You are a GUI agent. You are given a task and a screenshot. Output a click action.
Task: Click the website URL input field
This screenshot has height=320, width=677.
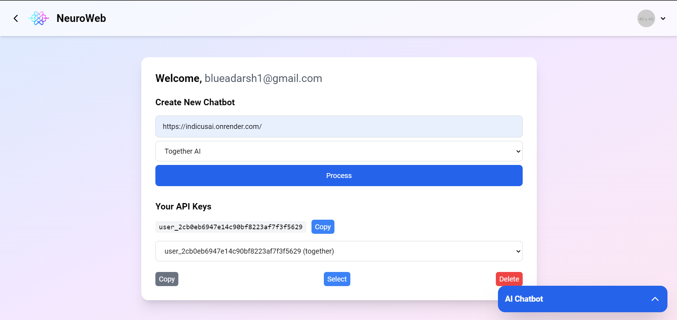click(x=339, y=126)
